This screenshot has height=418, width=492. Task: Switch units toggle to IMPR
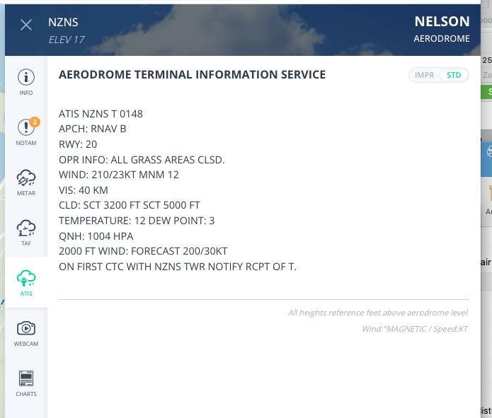click(x=424, y=75)
